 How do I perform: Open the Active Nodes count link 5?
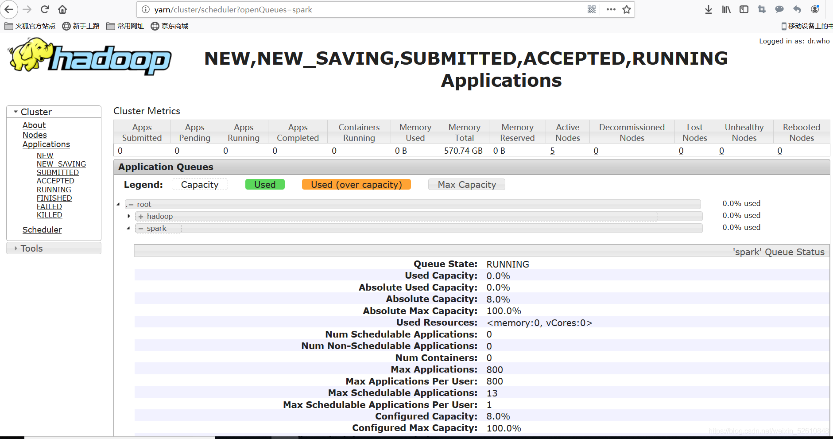(552, 151)
